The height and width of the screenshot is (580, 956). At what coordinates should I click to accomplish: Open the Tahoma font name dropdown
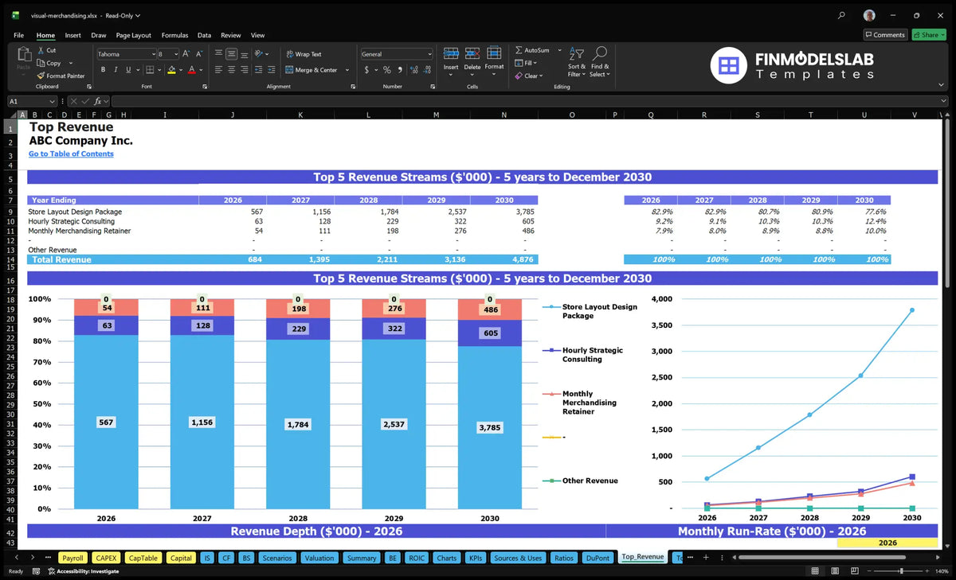tap(153, 54)
